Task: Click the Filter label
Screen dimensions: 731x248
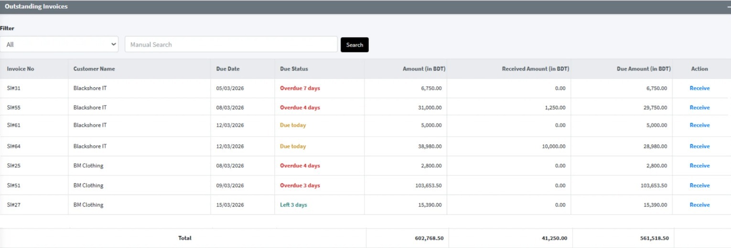Action: point(7,28)
